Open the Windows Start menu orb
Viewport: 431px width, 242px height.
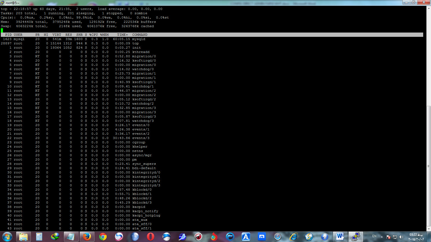point(7,237)
